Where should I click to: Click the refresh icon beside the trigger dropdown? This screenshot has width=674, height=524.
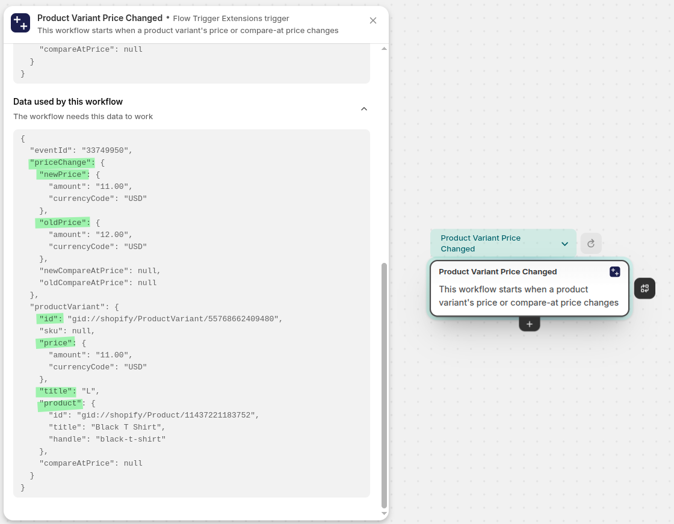590,244
